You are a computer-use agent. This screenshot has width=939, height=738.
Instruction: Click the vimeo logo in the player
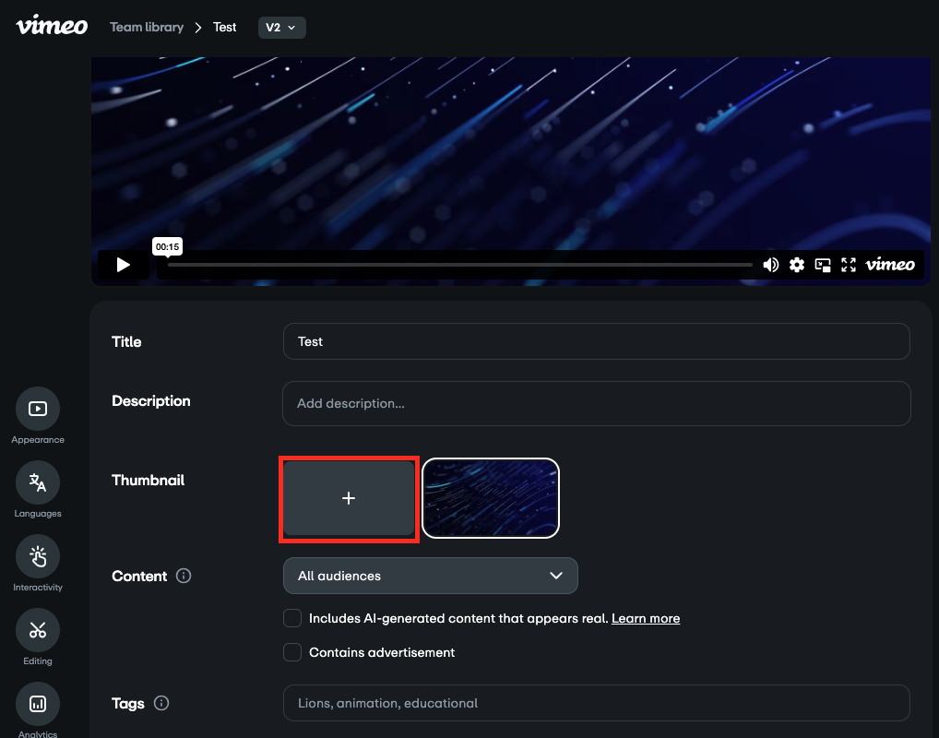click(889, 265)
